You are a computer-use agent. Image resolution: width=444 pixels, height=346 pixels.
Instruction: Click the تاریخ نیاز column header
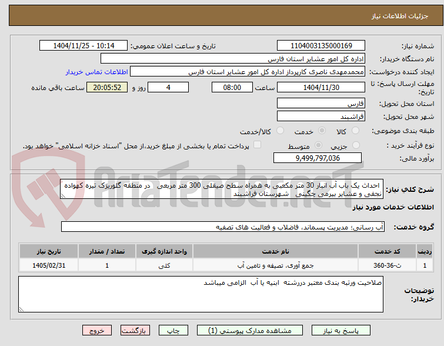[x=49, y=251]
